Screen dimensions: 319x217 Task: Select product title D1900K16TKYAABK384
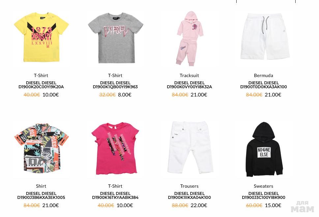pyautogui.click(x=115, y=198)
